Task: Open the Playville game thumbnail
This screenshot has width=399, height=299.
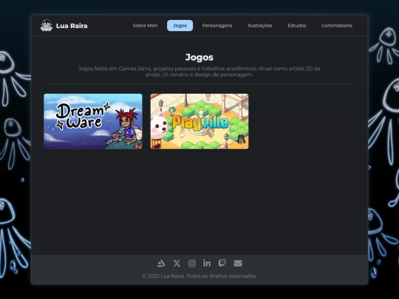Action: pyautogui.click(x=199, y=122)
